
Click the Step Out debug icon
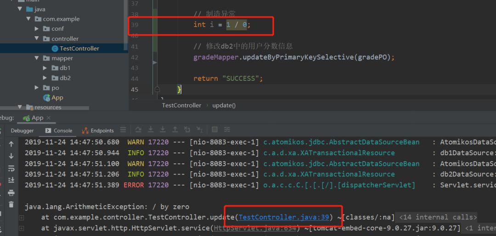tap(175, 130)
